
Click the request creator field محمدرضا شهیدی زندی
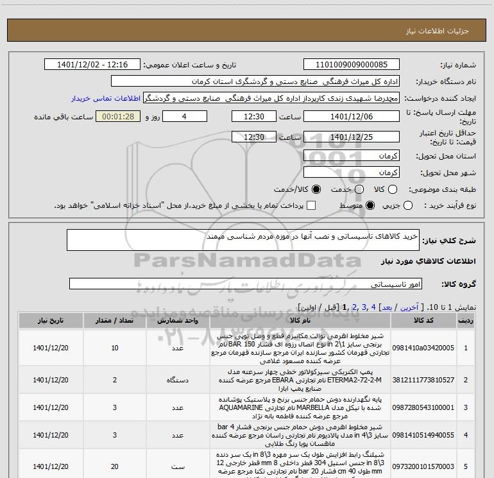(x=271, y=98)
